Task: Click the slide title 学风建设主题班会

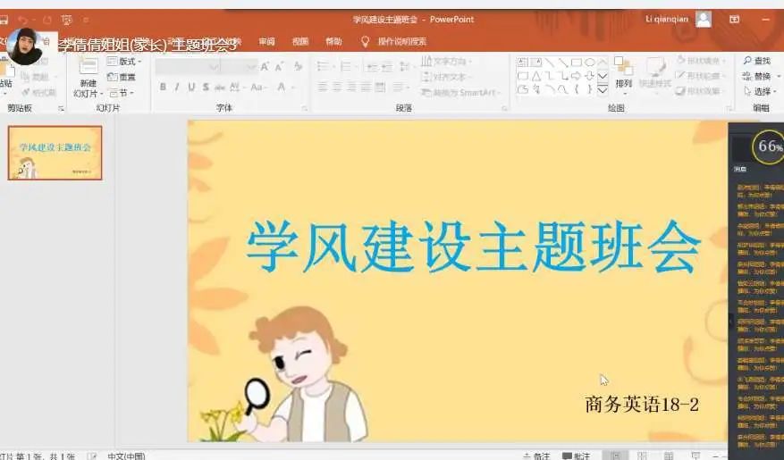Action: (473, 247)
